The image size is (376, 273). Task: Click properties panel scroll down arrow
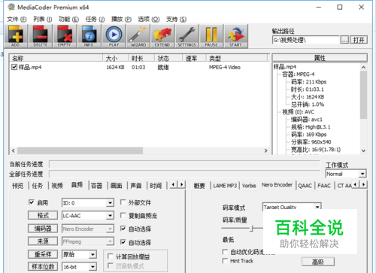[363, 150]
